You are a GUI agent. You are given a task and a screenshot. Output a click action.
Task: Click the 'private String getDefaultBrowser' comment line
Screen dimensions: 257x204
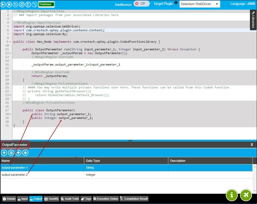pyautogui.click(x=57, y=91)
